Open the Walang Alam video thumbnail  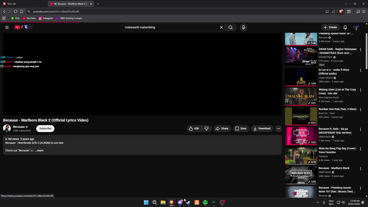click(301, 97)
